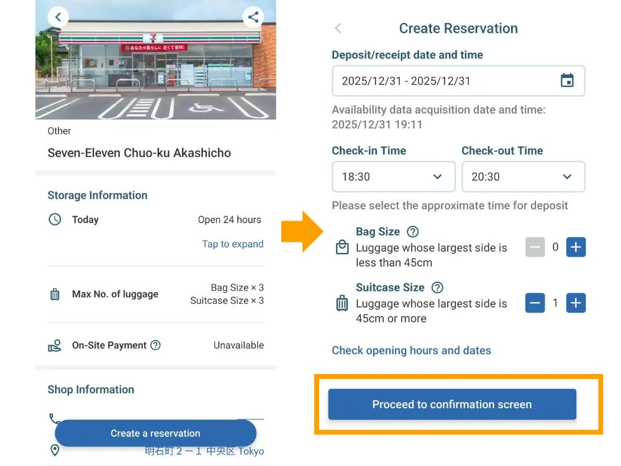Image resolution: width=621 pixels, height=466 pixels.
Task: Click help icon next to Suitcase Size
Action: tap(437, 288)
